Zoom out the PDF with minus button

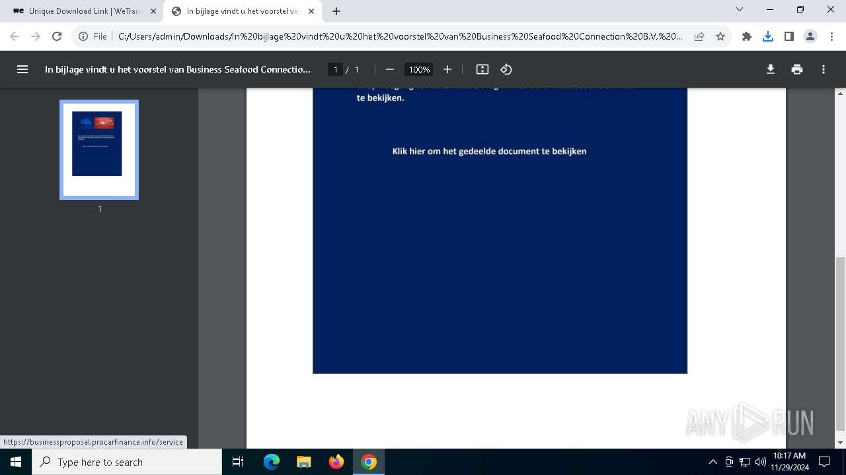pyautogui.click(x=390, y=69)
